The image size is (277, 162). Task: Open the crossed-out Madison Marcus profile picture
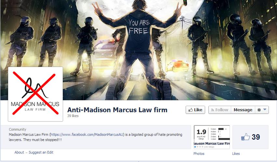tap(35, 94)
